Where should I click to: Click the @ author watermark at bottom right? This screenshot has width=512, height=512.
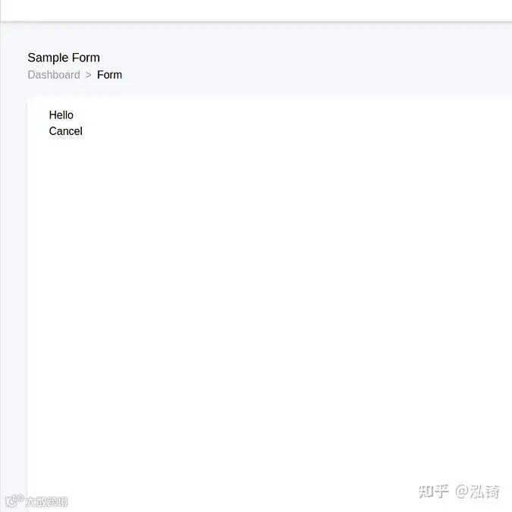tap(477, 492)
